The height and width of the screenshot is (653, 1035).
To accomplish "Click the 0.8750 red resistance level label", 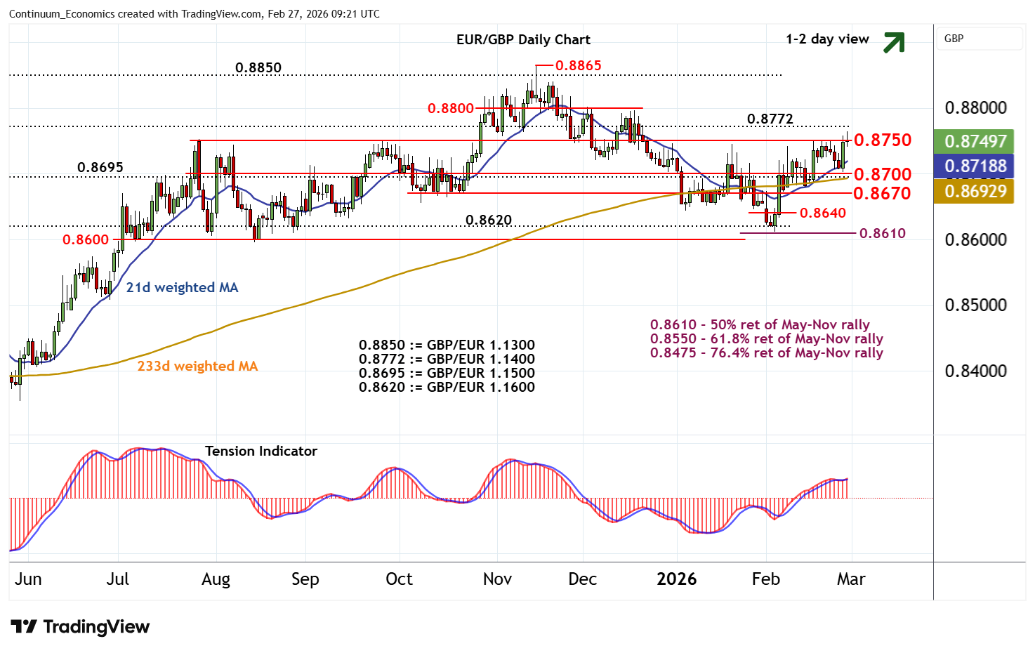I will pos(883,140).
